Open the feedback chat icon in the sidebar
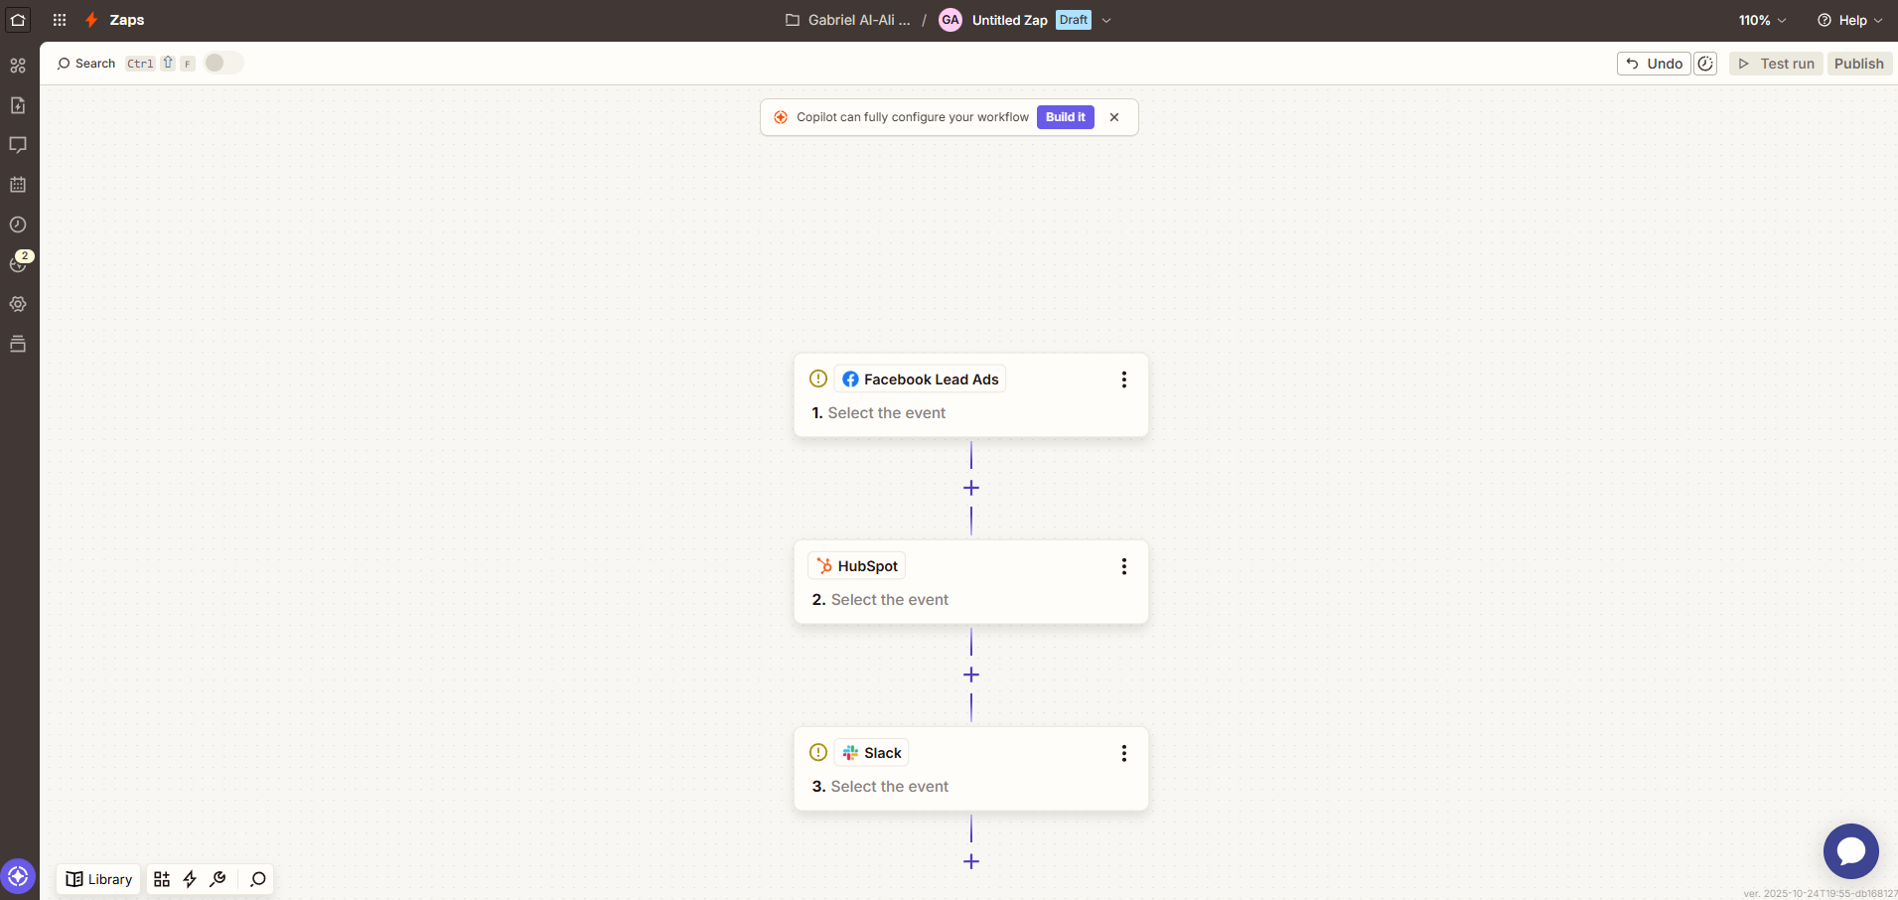The height and width of the screenshot is (900, 1898). (18, 145)
